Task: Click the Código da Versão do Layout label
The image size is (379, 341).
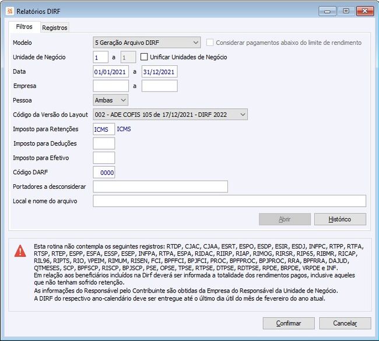Action: coord(50,115)
